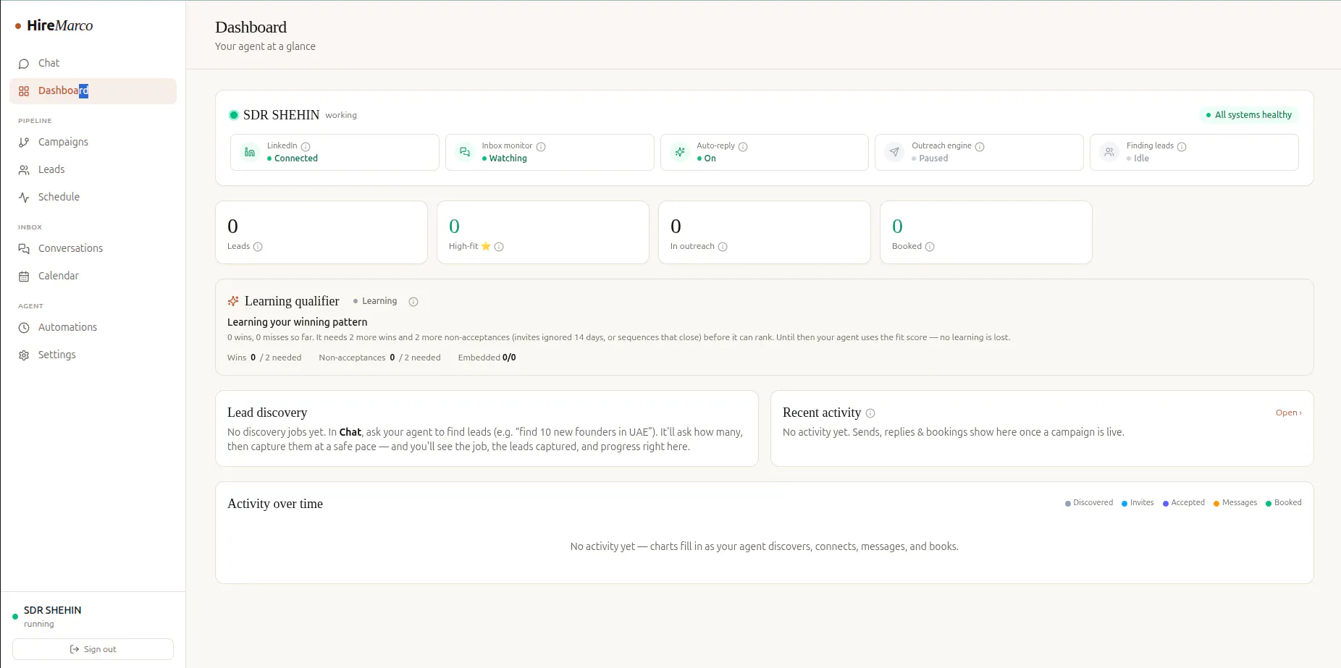Click the Booked stat card
The image size is (1341, 668).
[x=986, y=232]
